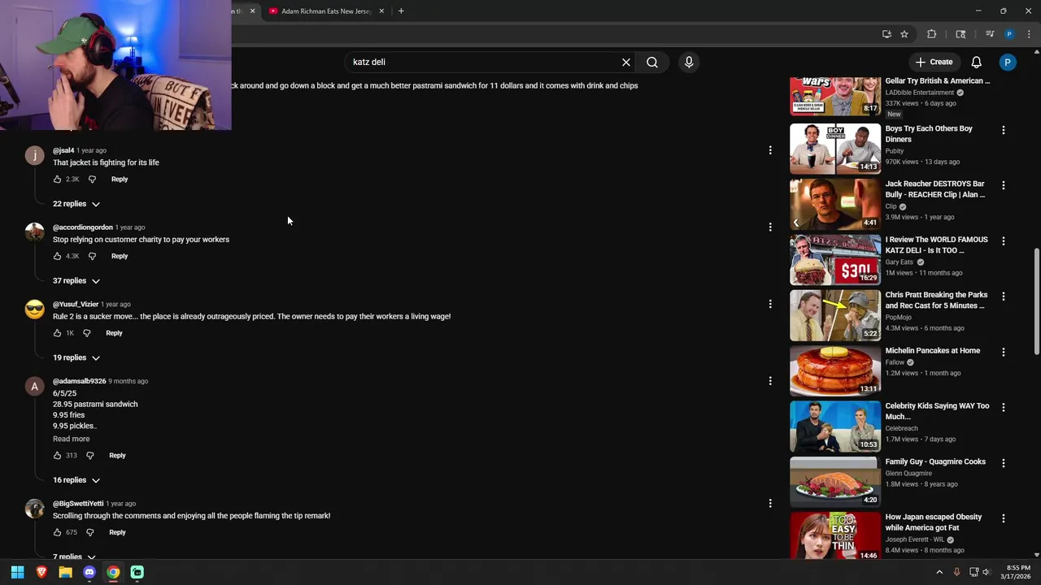Click the search magnifier button

[652, 62]
